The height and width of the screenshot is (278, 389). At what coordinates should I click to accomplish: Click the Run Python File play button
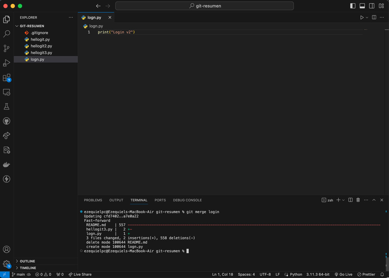pos(362,17)
